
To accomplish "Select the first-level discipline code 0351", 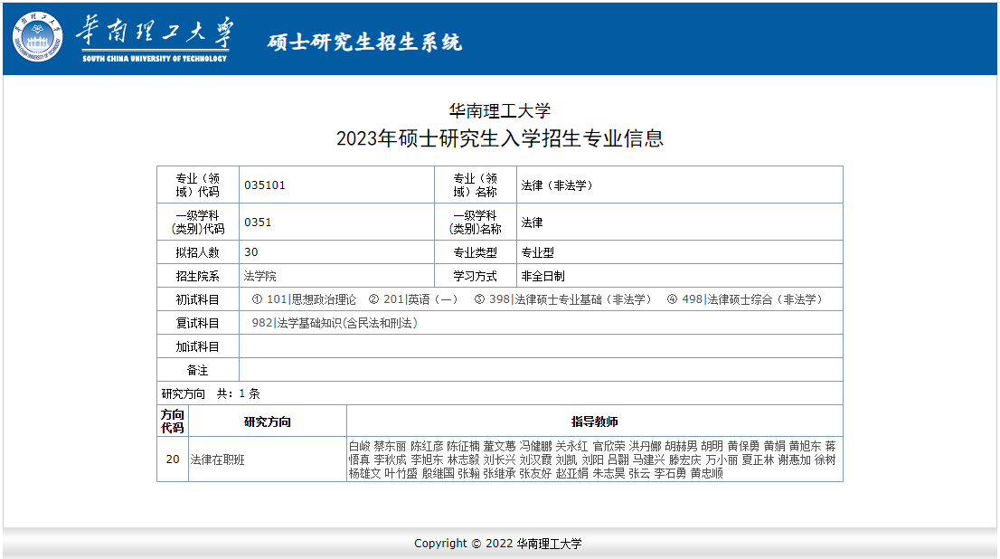I will point(258,223).
